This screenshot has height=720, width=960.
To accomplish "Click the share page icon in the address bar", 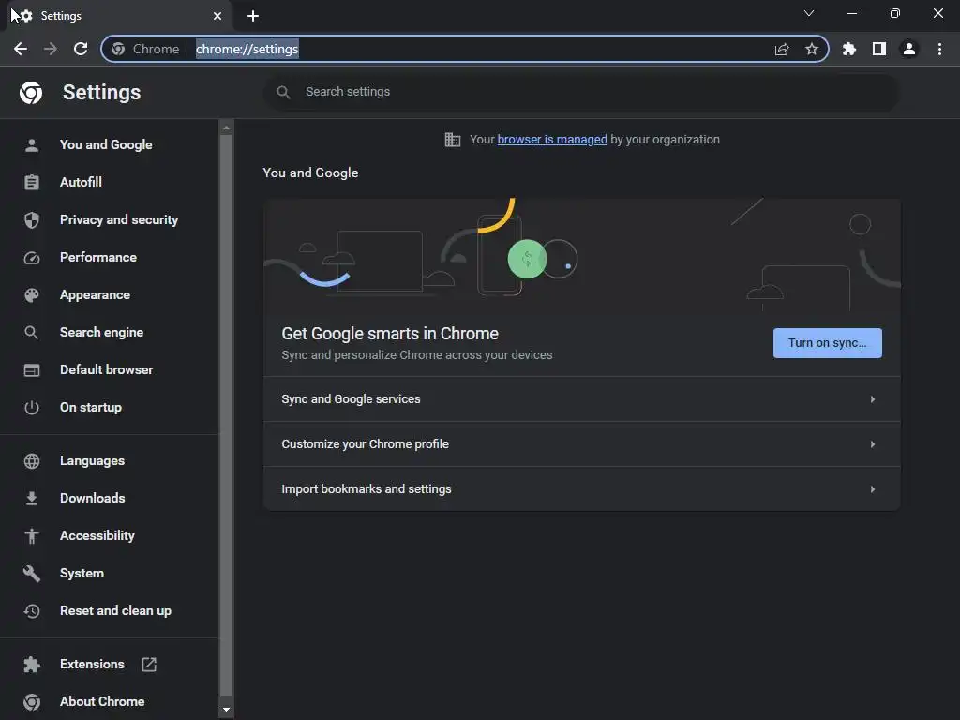I will click(x=782, y=49).
